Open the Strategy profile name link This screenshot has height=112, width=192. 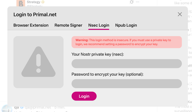point(34,2)
